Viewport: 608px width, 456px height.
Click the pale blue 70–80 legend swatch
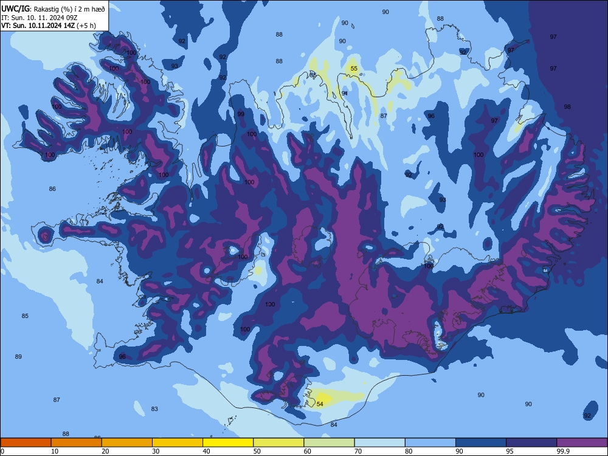[379, 443]
